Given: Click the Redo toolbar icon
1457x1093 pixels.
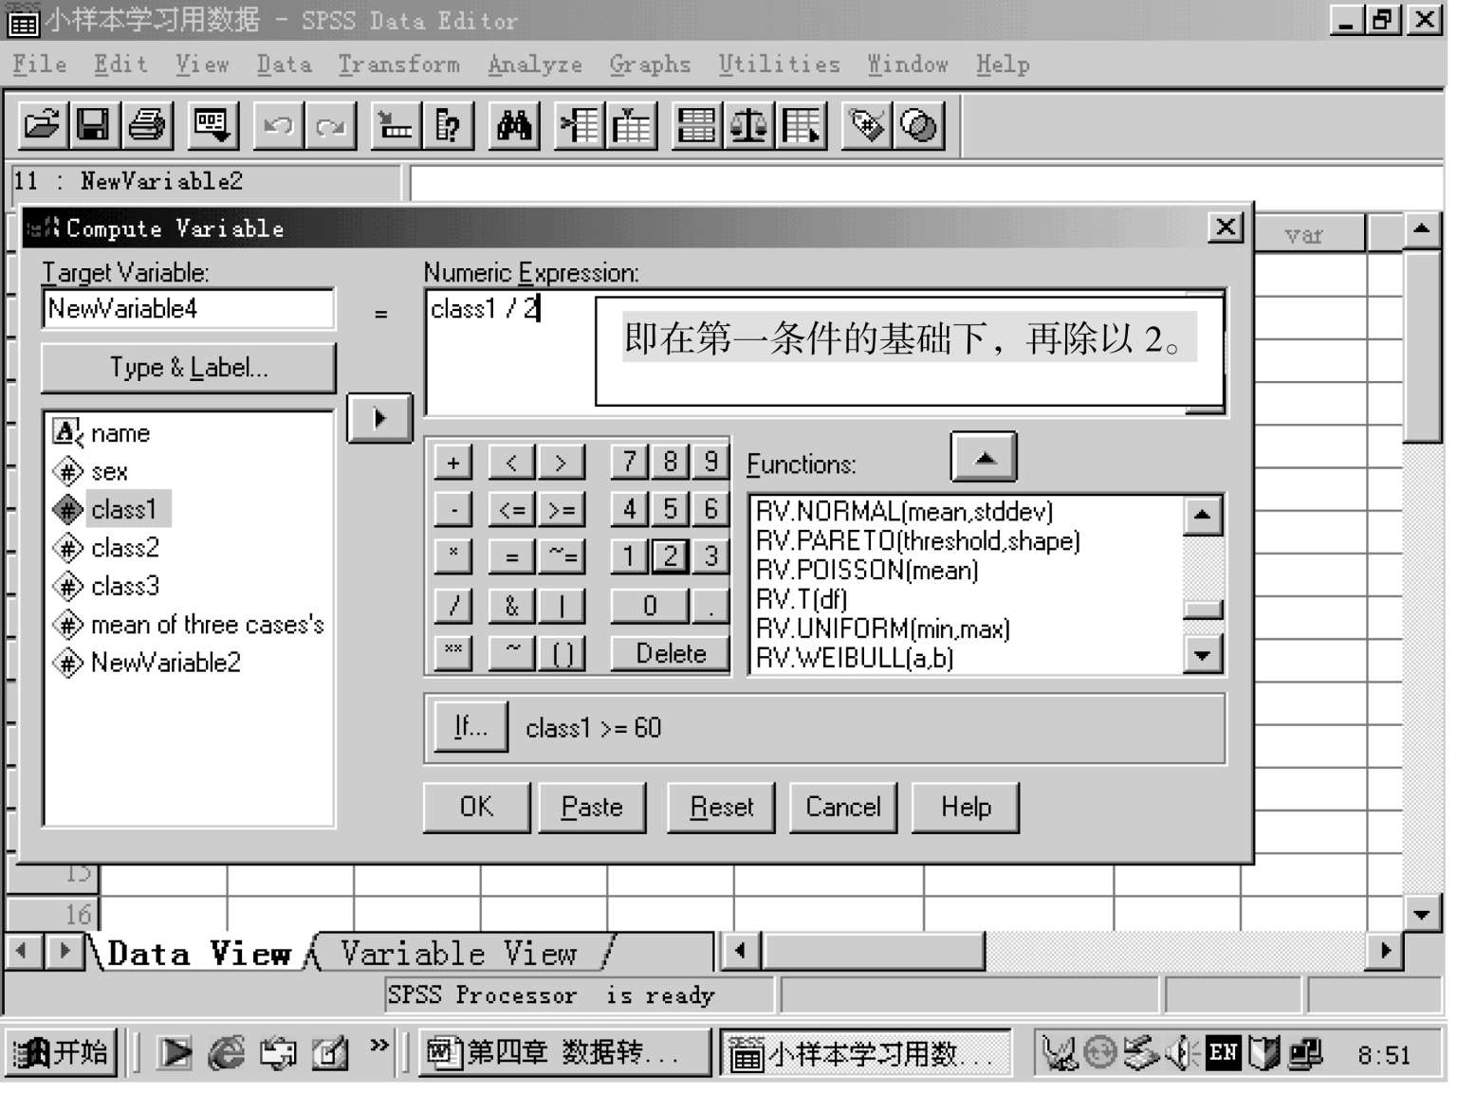Looking at the screenshot, I should click(330, 125).
